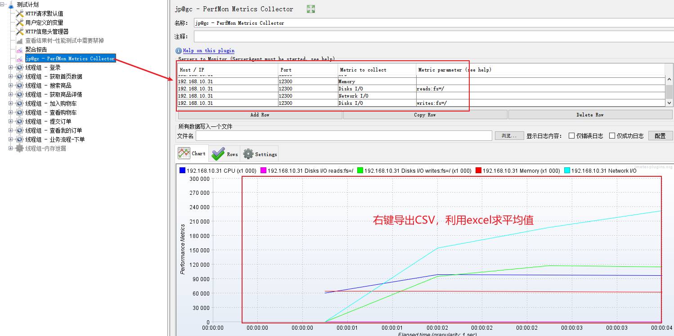
Task: Select the Network I/O metric cell
Action: [x=377, y=96]
